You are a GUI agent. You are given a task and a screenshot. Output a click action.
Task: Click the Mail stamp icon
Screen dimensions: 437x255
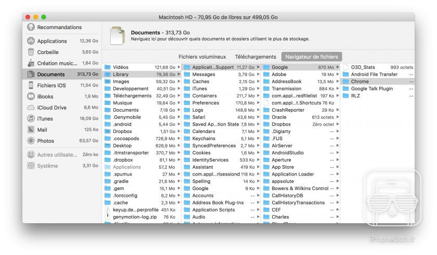click(x=31, y=130)
